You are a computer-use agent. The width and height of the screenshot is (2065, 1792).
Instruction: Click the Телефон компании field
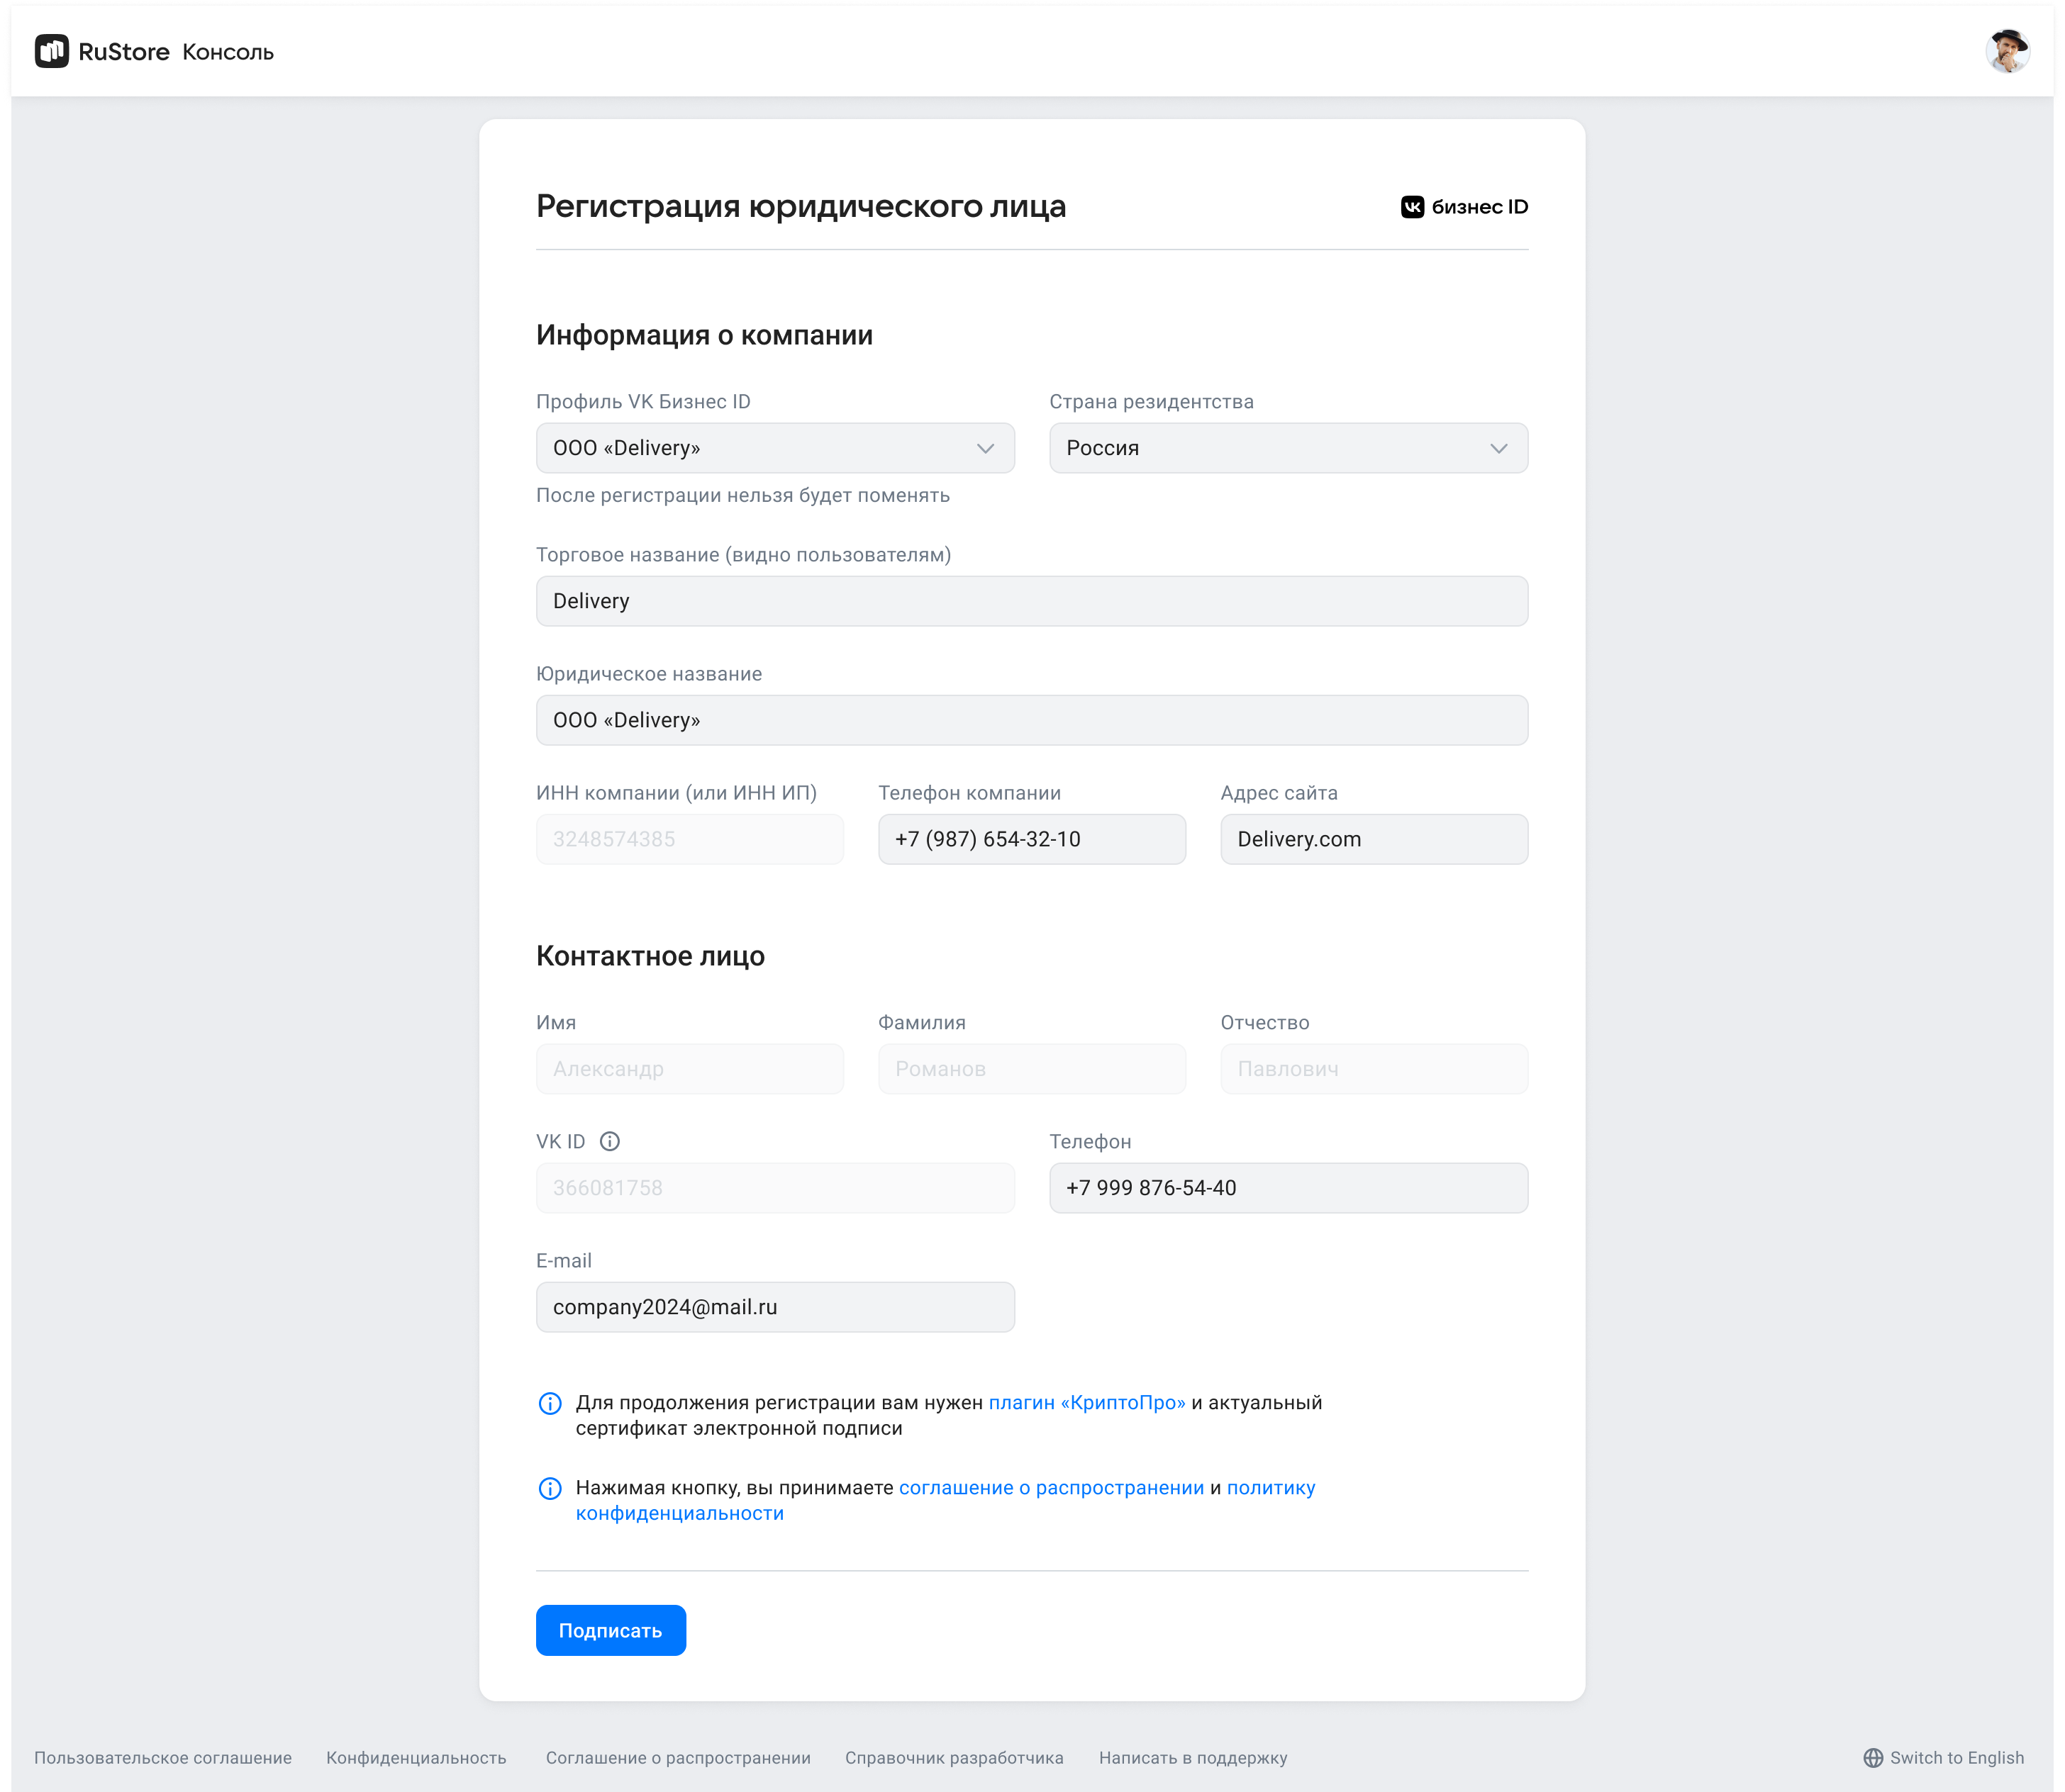click(1032, 839)
